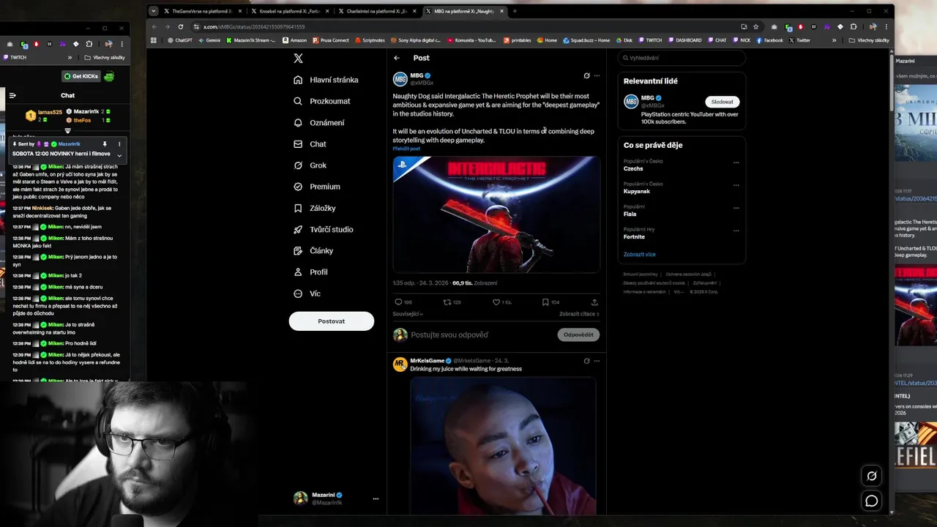Image resolution: width=937 pixels, height=527 pixels.
Task: Select the Fortnite trend entry
Action: pyautogui.click(x=681, y=233)
